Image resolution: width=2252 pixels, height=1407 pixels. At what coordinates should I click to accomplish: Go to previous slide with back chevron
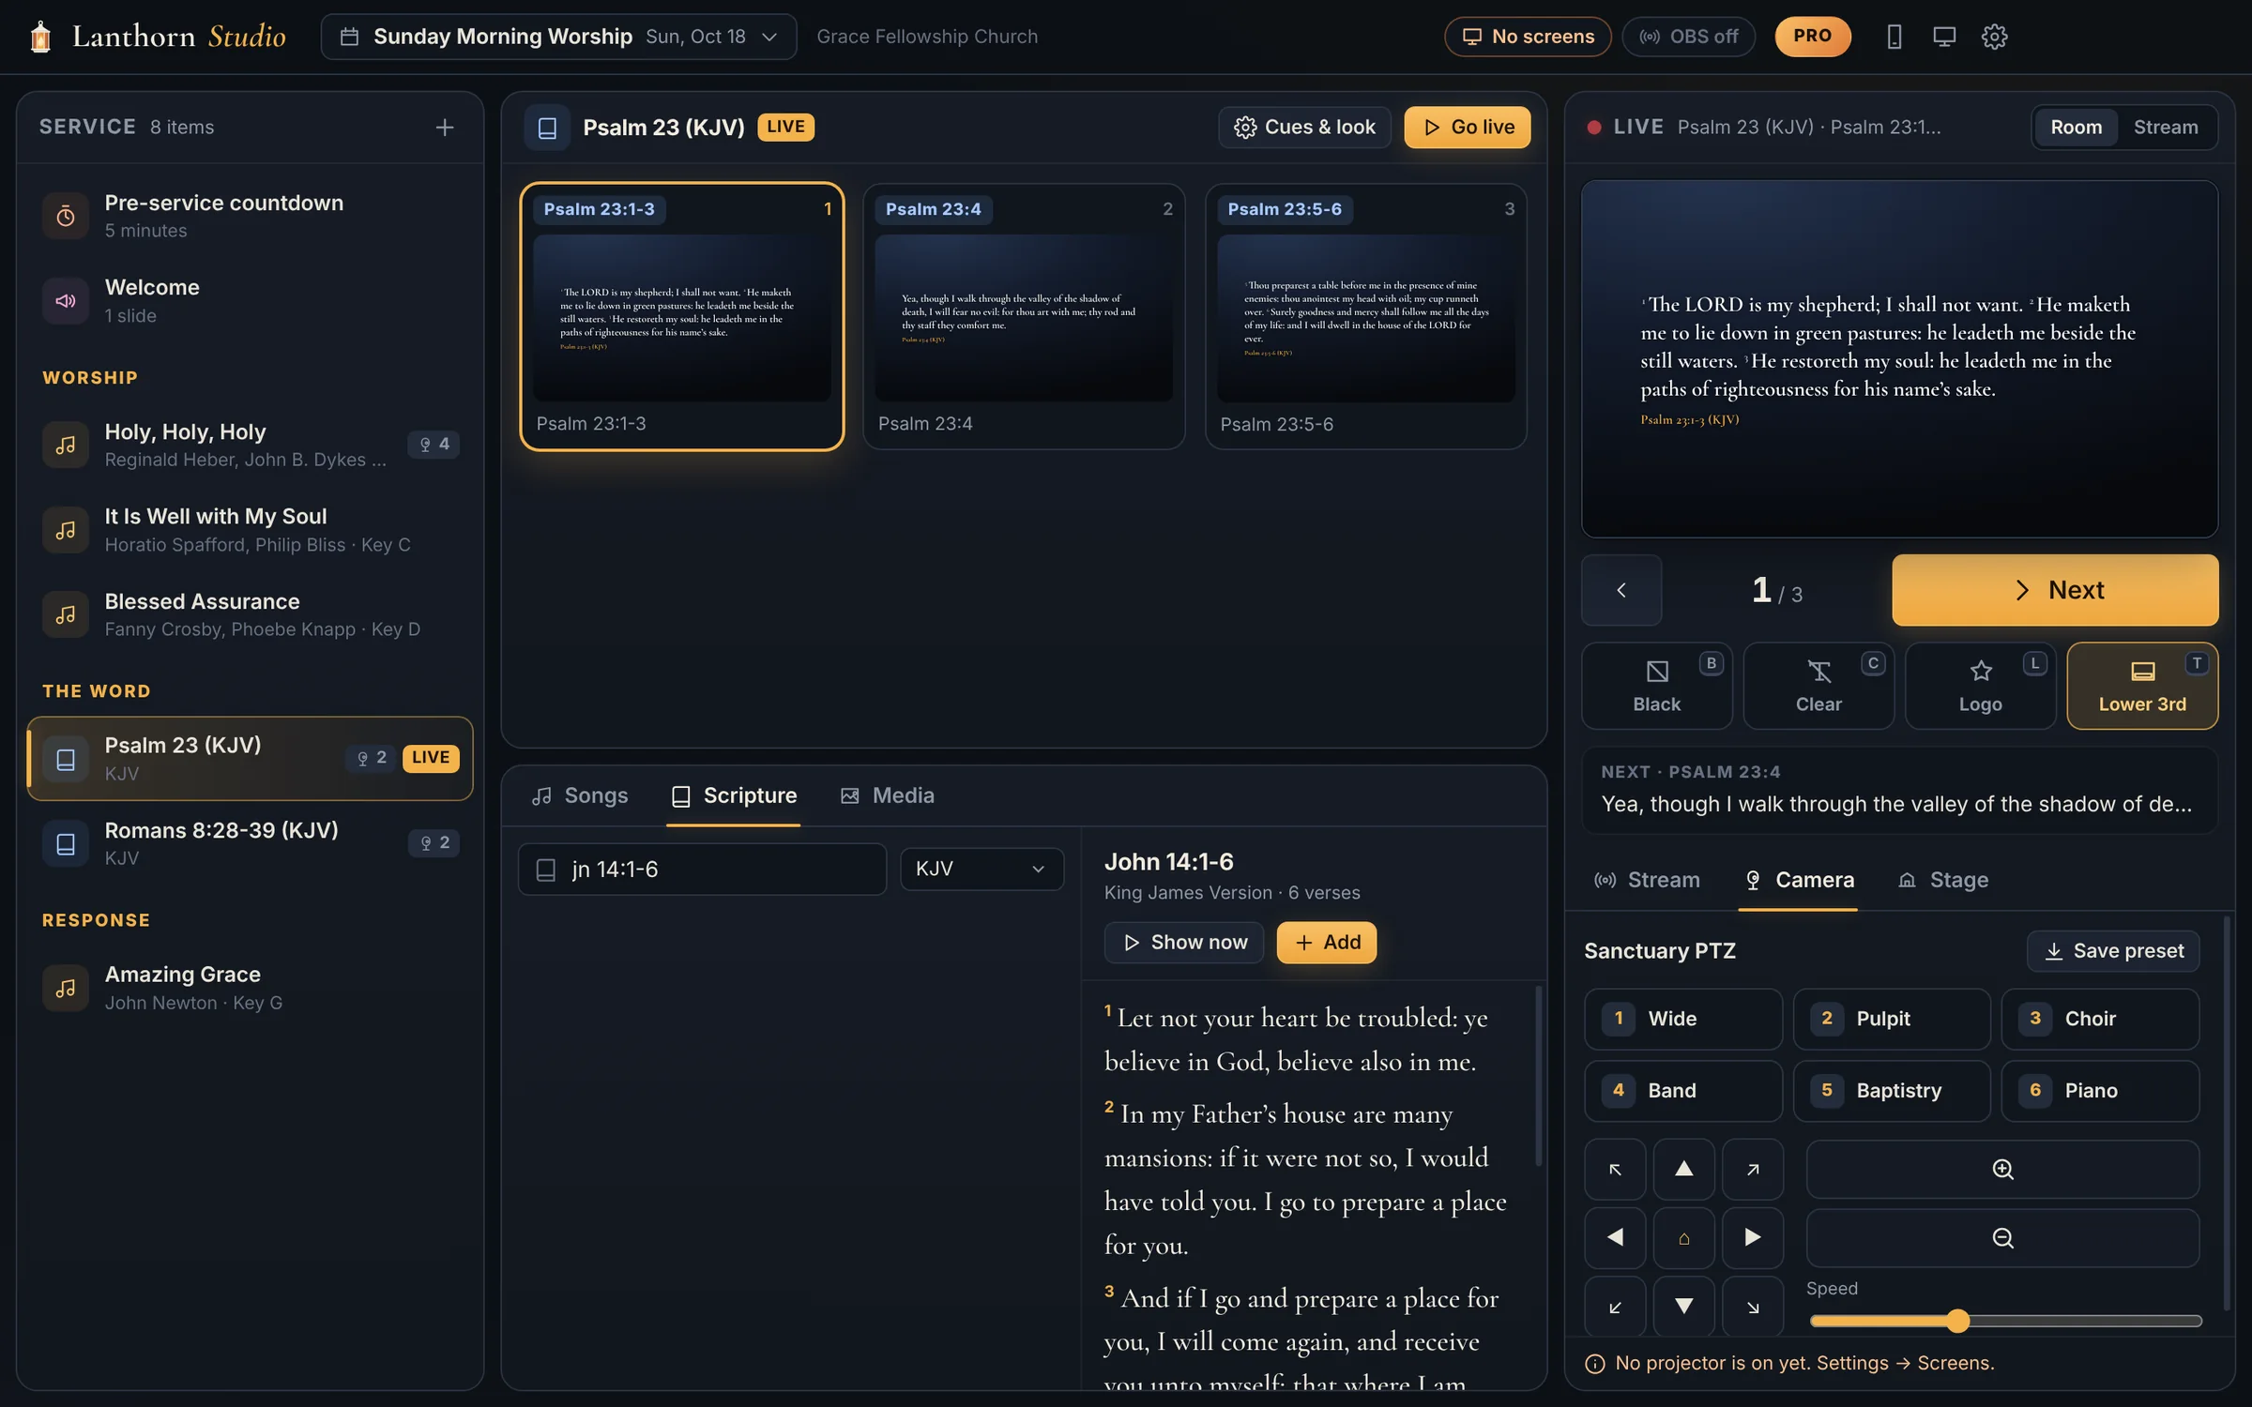(1621, 590)
